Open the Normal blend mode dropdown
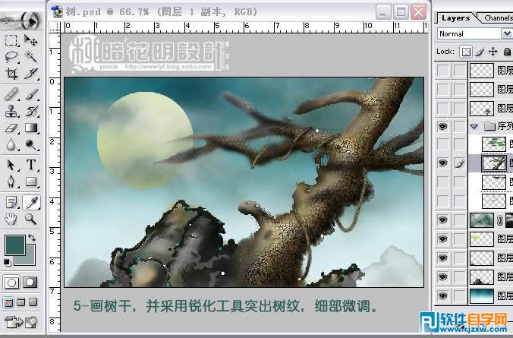 pyautogui.click(x=507, y=33)
